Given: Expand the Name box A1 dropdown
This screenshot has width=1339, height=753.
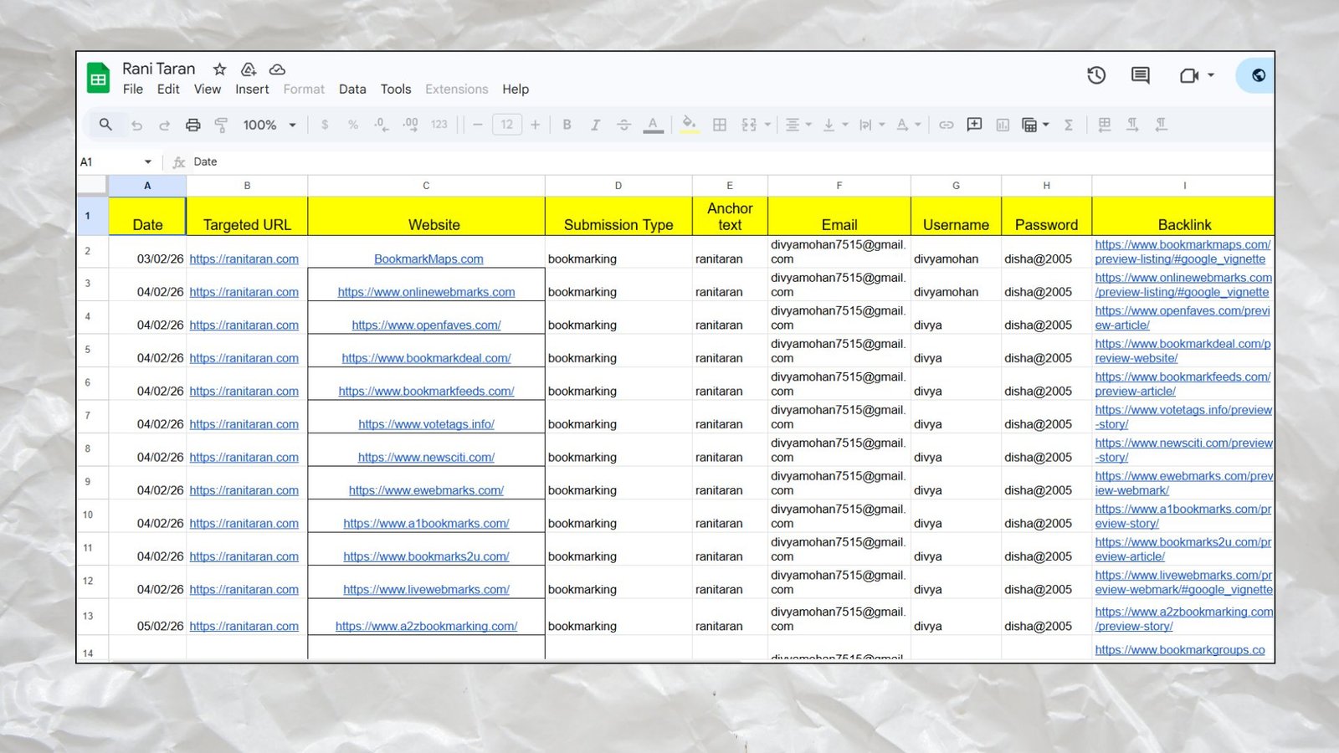Looking at the screenshot, I should point(148,161).
